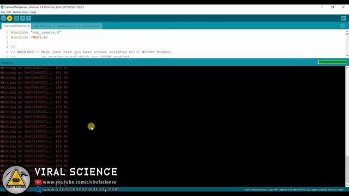349x196 pixels.
Task: Click the editor scrollbar up arrow
Action: (x=347, y=32)
